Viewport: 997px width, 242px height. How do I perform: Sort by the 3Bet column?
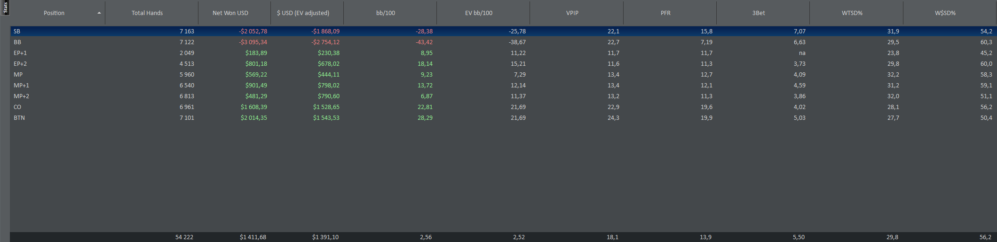pos(758,13)
